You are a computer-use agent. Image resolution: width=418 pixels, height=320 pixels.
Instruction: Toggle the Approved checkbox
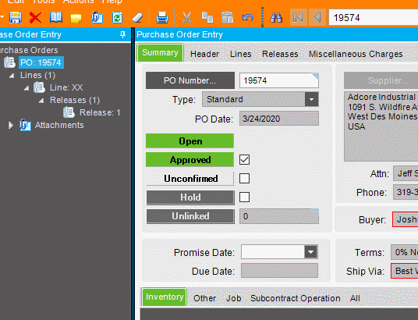click(244, 159)
